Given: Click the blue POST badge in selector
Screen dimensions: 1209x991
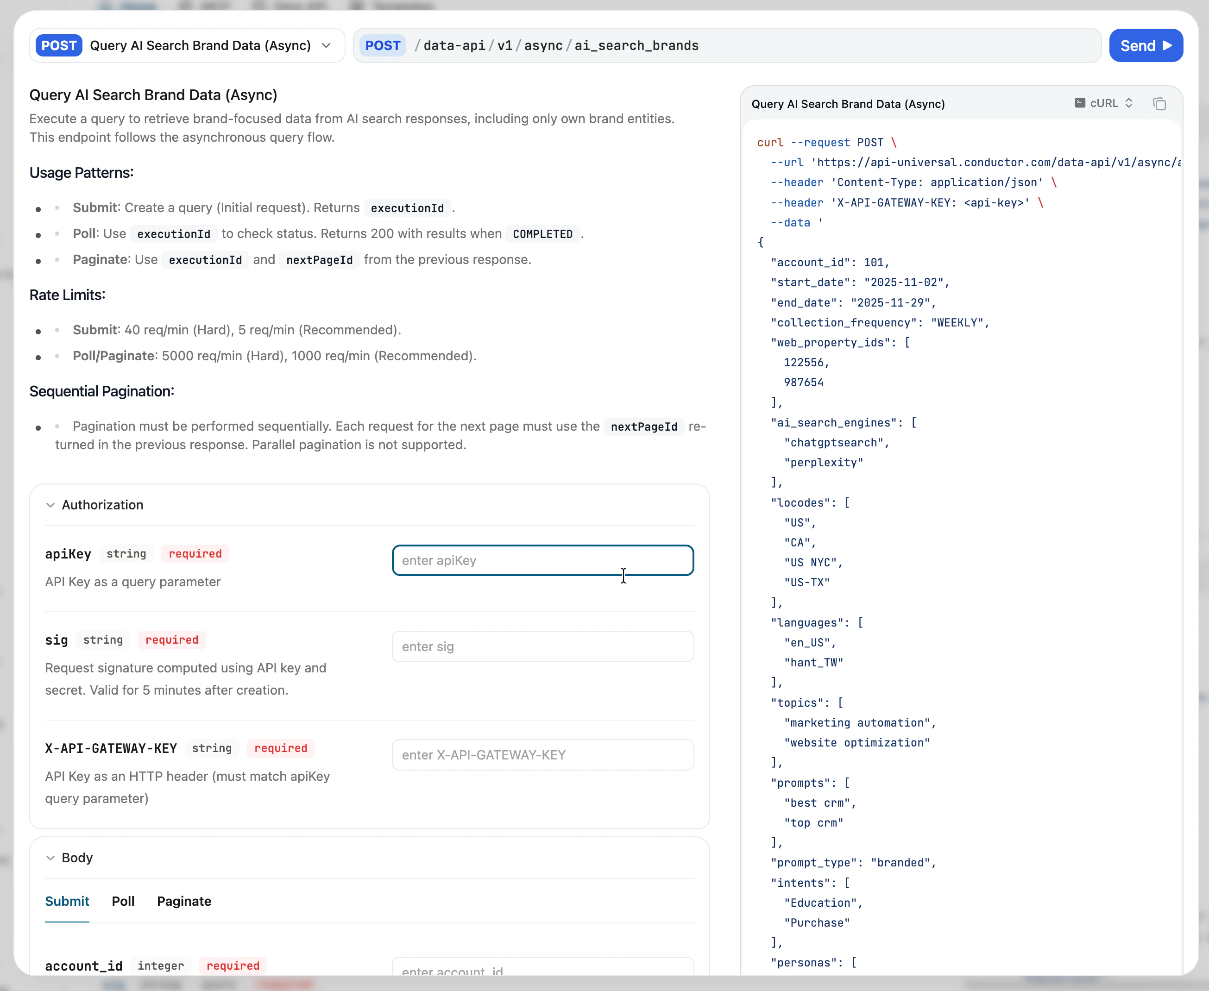Looking at the screenshot, I should (x=59, y=46).
